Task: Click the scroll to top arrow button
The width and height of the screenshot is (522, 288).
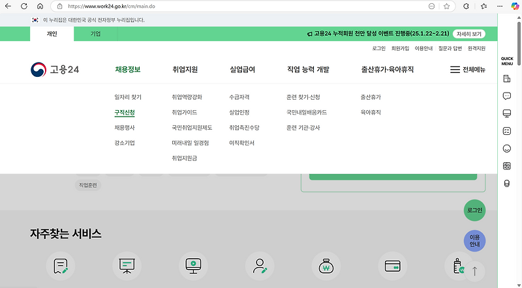Action: pos(475,271)
